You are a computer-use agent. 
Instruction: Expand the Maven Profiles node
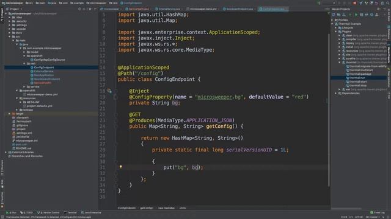click(x=332, y=20)
